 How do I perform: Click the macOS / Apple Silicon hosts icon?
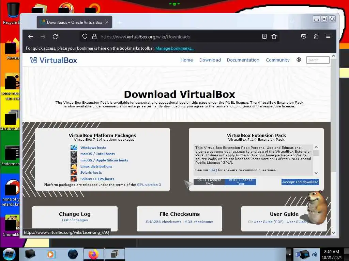coord(74,160)
